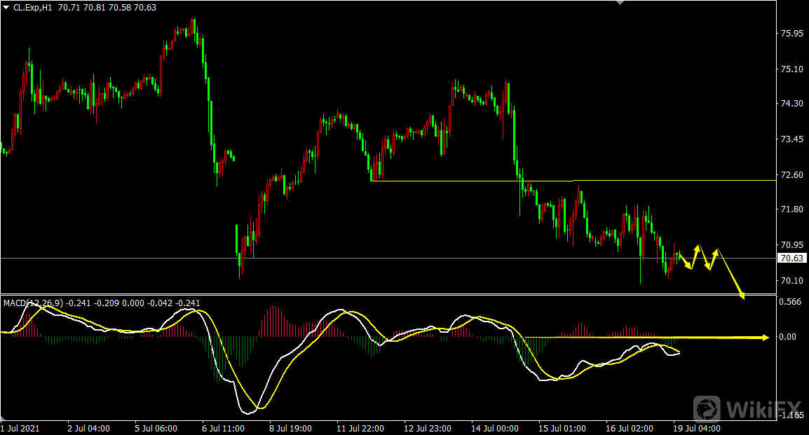809x435 pixels.
Task: Click the 14 Jul 00:00 time label
Action: click(x=496, y=428)
